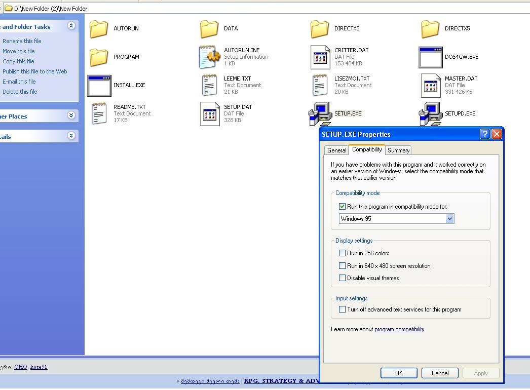Viewport: 530px width, 390px height.
Task: Click Delete this file
Action: coord(20,92)
